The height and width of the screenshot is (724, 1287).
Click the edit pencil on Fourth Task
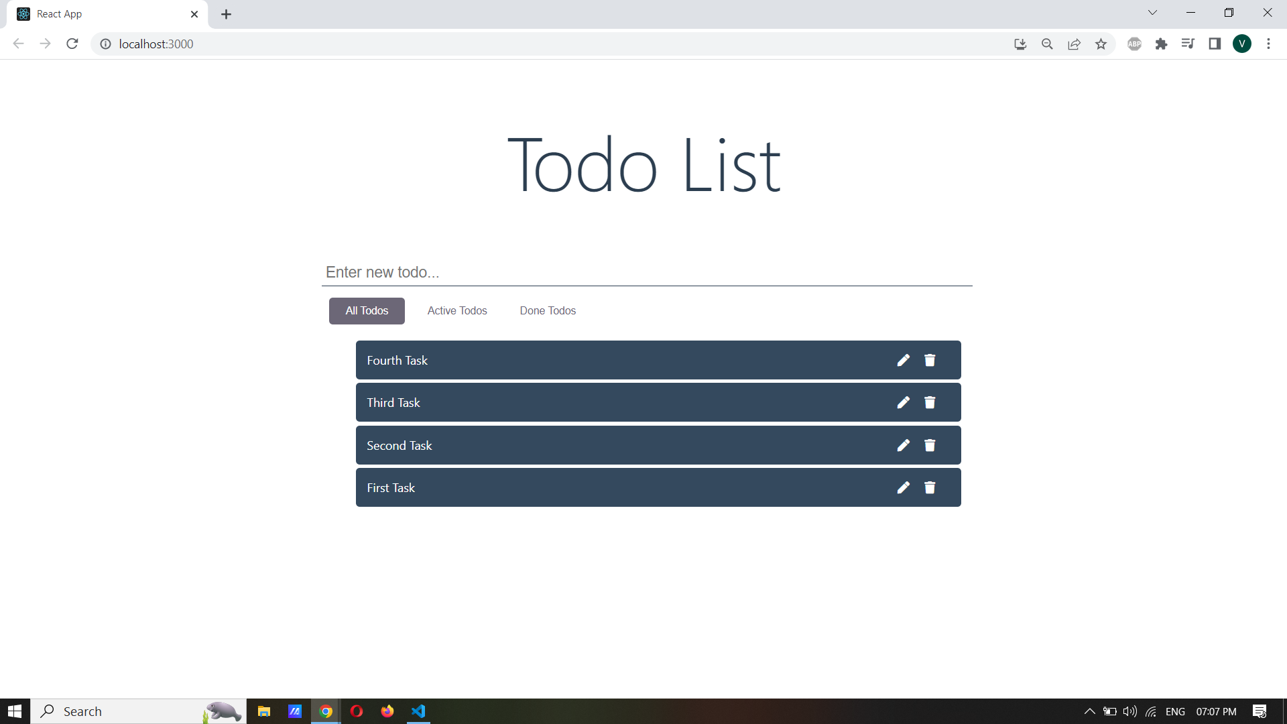903,360
